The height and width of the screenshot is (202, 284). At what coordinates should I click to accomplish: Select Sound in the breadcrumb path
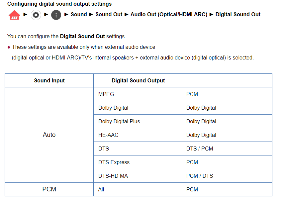[x=79, y=15]
